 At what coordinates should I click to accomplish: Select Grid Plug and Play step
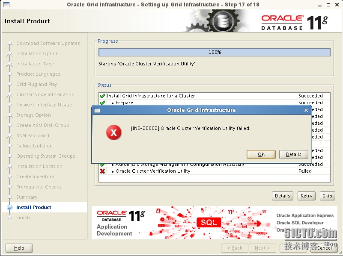pos(36,84)
